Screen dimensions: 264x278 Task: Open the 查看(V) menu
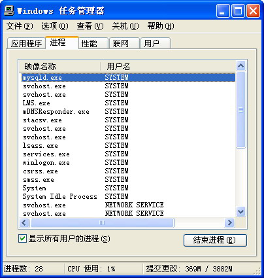pyautogui.click(x=90, y=26)
